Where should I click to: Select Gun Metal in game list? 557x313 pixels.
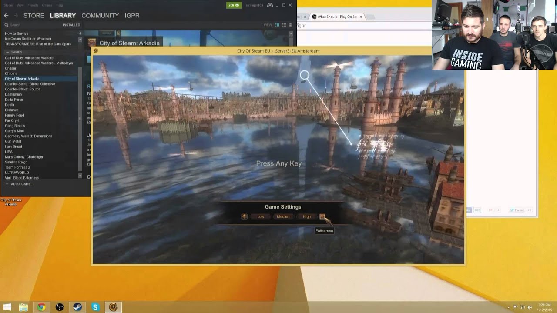tap(13, 141)
